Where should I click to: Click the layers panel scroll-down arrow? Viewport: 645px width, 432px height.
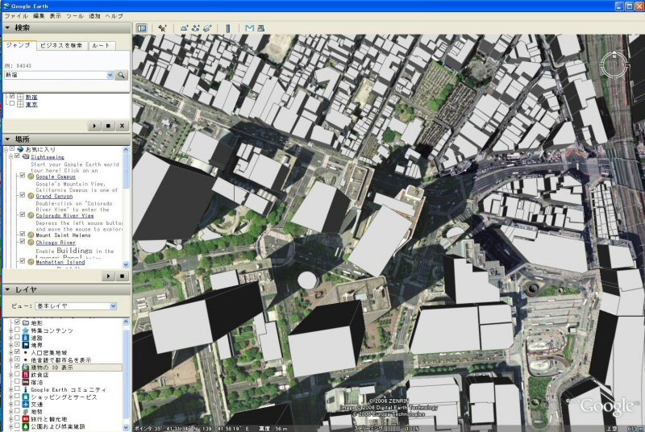point(126,428)
